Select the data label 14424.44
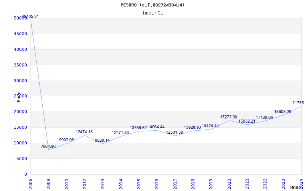The height and width of the screenshot is (191, 305). tap(210, 126)
